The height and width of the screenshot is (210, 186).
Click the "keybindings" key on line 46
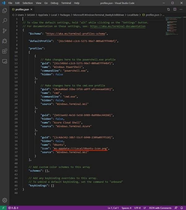pos(38,185)
